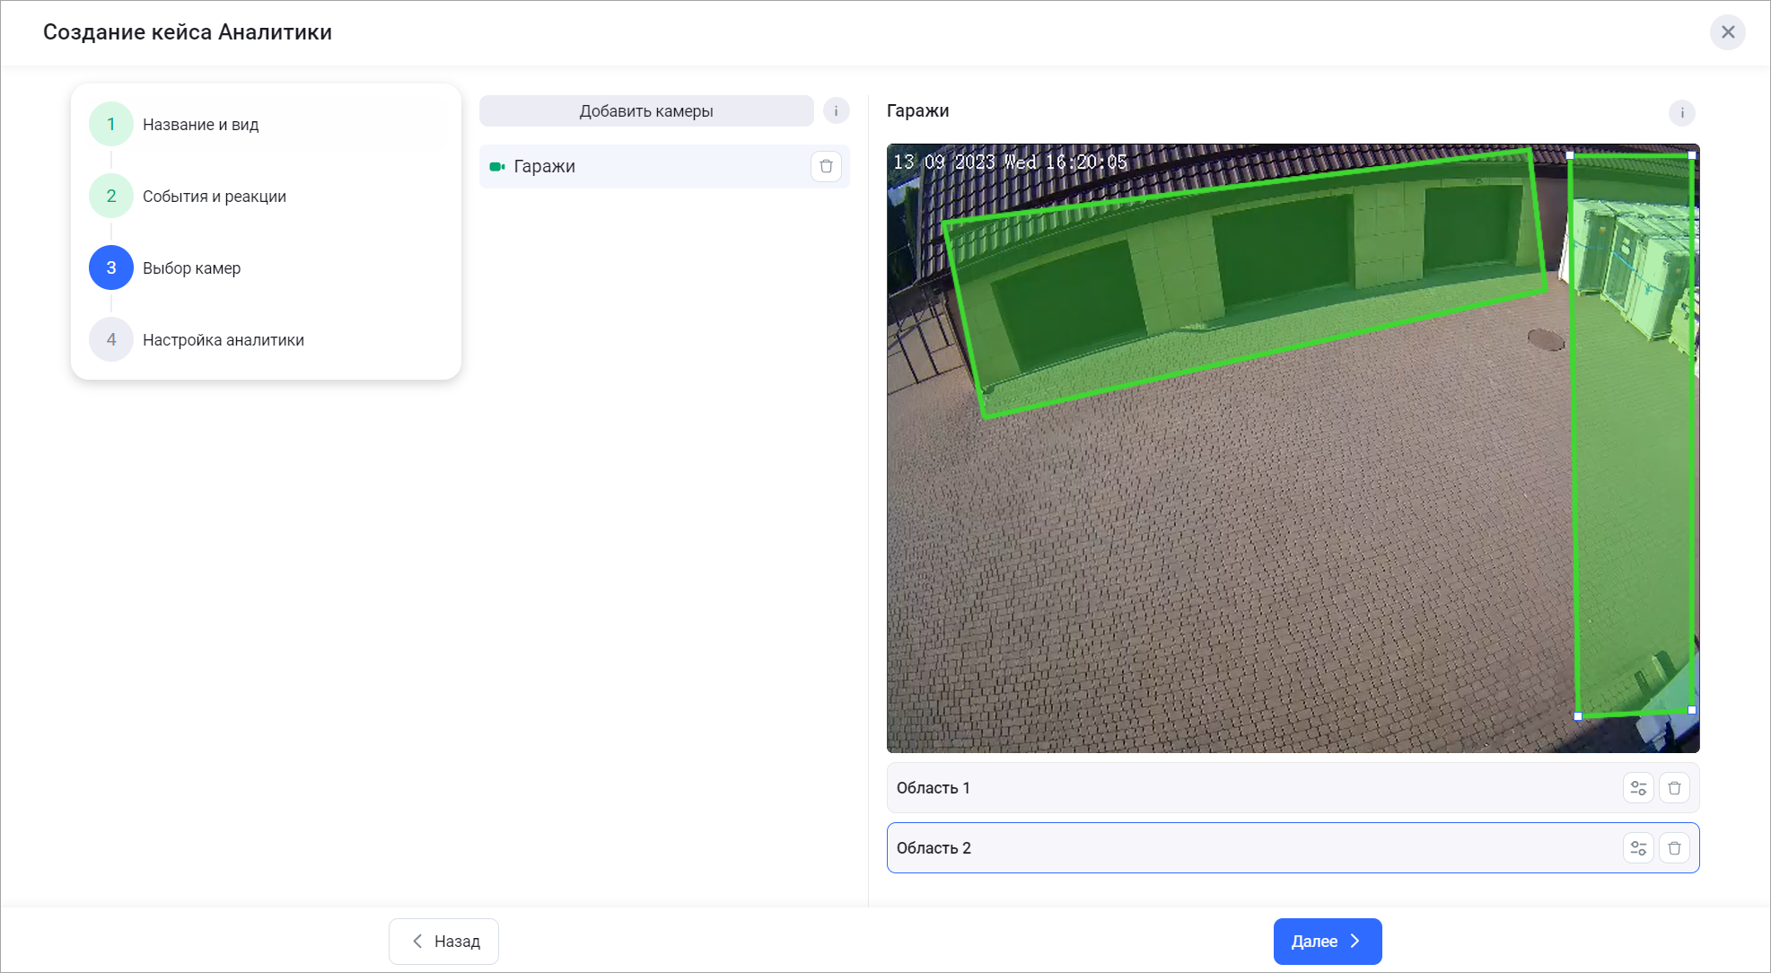Click the active step Выбор камер
The width and height of the screenshot is (1771, 973).
tap(191, 267)
